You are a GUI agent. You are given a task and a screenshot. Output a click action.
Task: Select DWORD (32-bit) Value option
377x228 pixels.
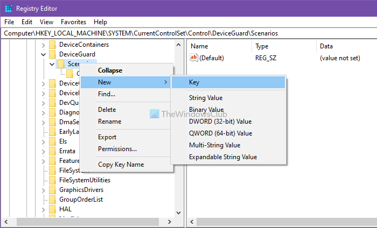point(220,122)
